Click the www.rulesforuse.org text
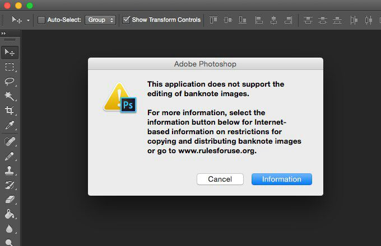381x246 pixels. click(217, 151)
